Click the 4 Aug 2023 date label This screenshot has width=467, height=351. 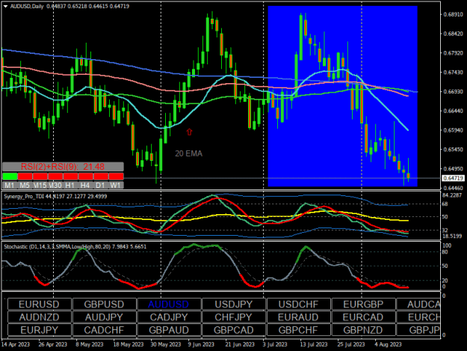tap(388, 344)
